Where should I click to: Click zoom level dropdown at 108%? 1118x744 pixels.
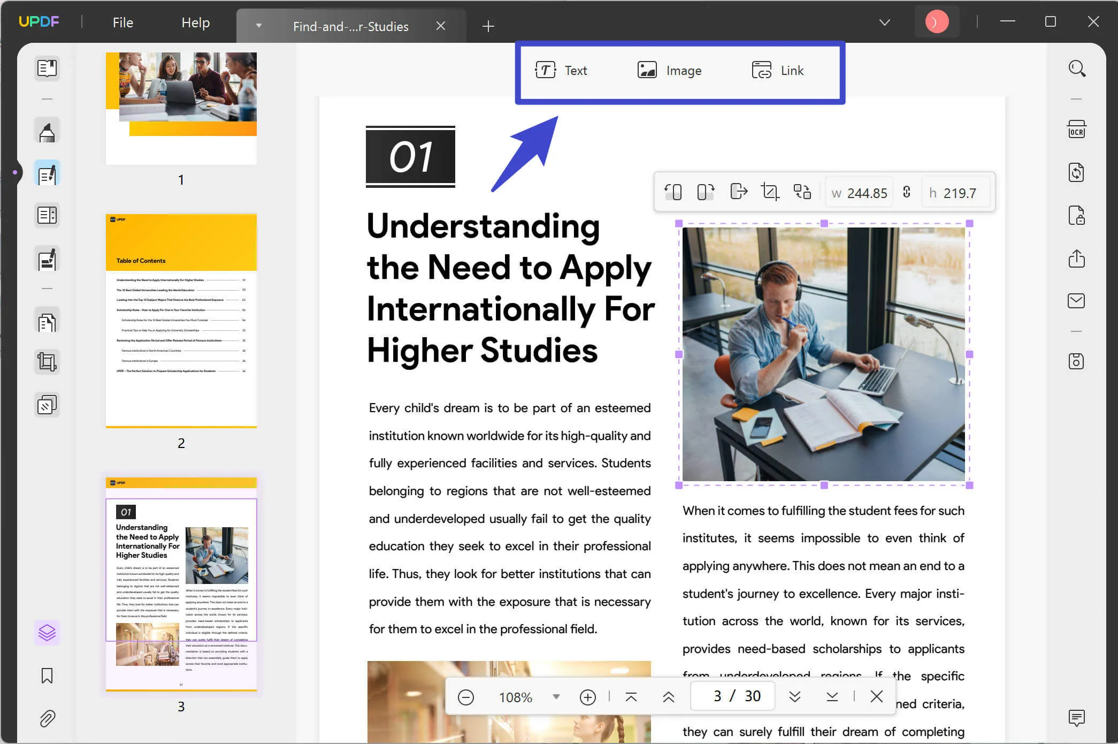click(x=554, y=697)
